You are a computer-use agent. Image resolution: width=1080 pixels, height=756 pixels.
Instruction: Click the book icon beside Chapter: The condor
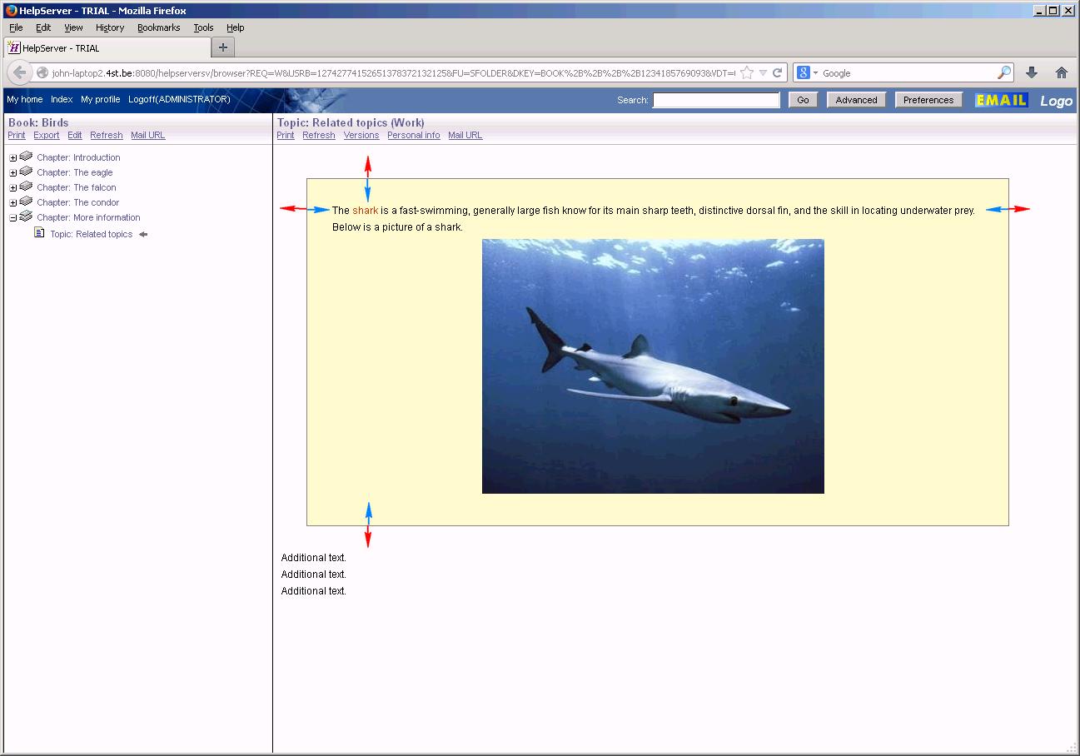click(25, 202)
